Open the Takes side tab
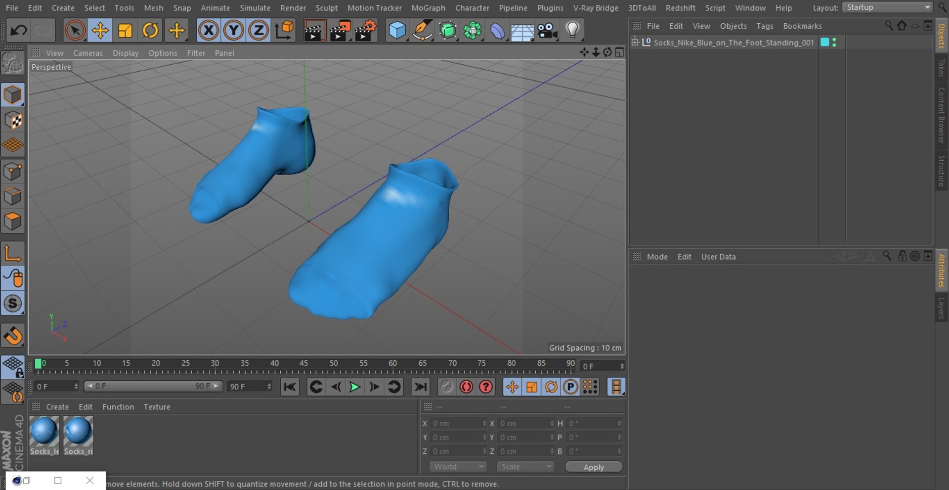949x490 pixels. pos(942,68)
